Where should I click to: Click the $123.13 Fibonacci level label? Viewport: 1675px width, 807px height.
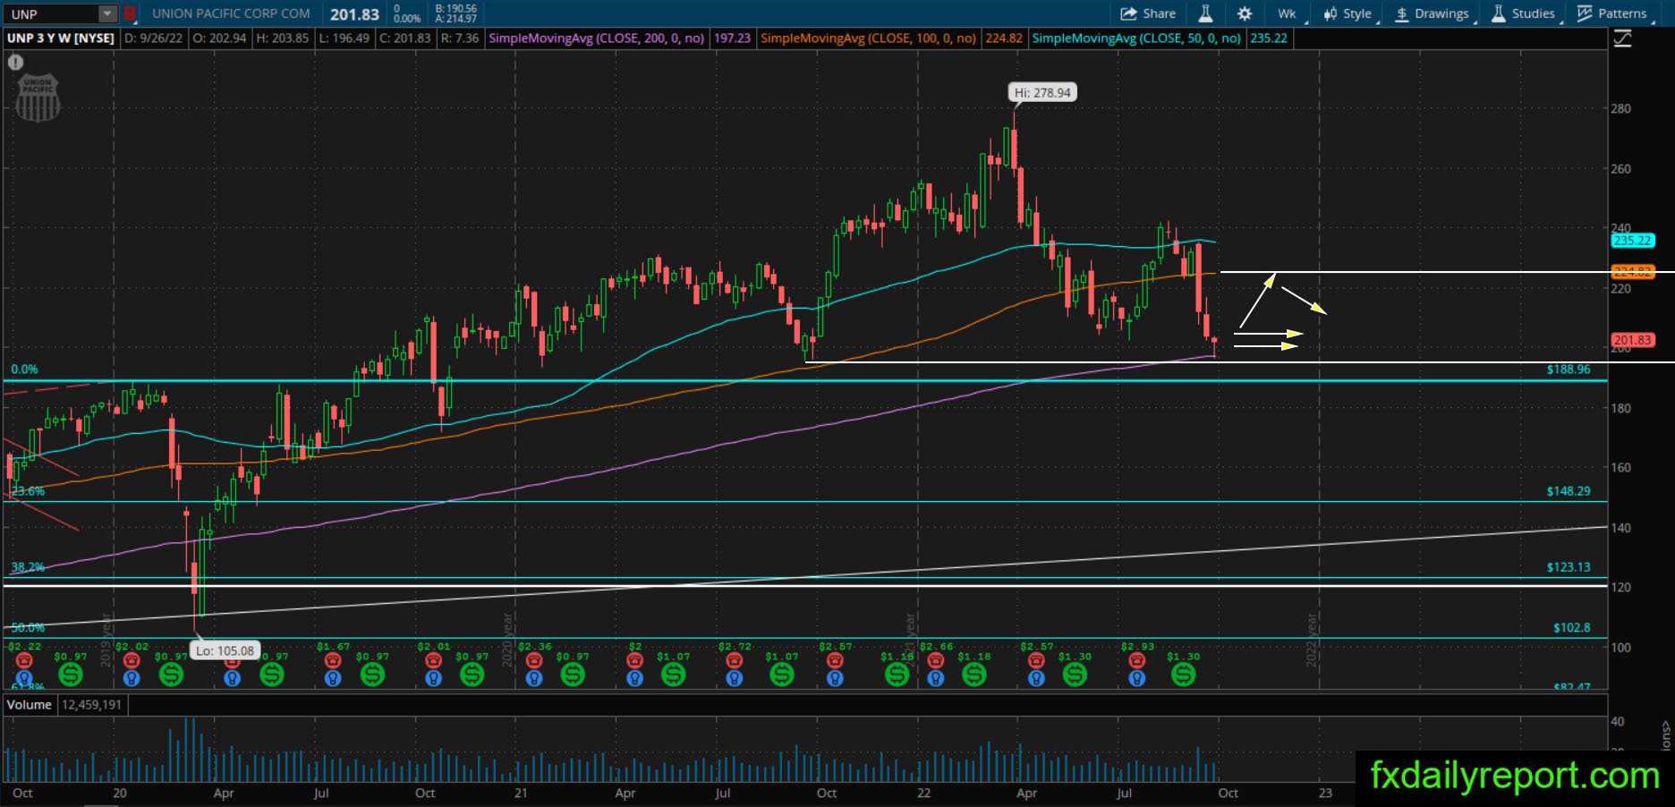point(1569,567)
